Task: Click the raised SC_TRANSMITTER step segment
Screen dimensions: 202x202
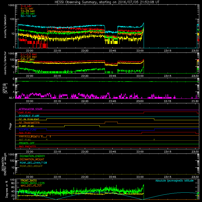Action: tap(111, 122)
